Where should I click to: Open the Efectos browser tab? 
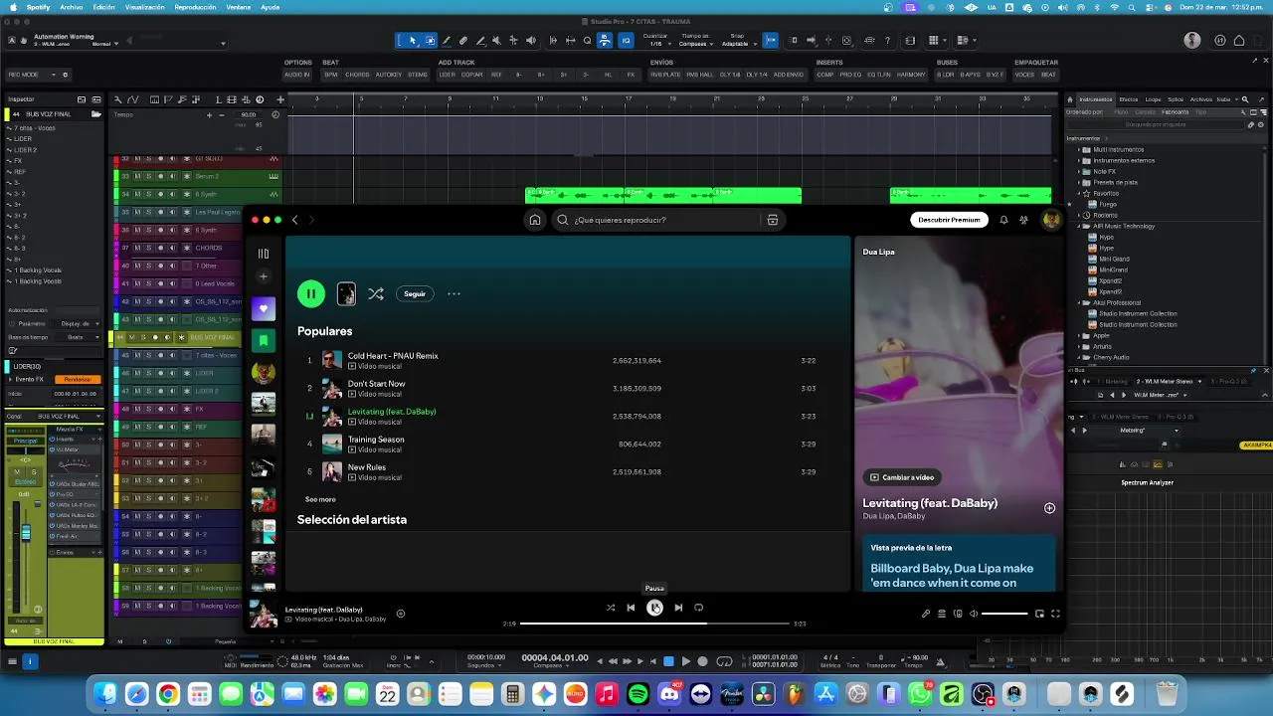pos(1128,99)
